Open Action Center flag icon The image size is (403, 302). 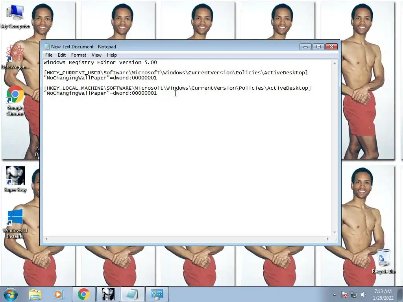pos(344,295)
